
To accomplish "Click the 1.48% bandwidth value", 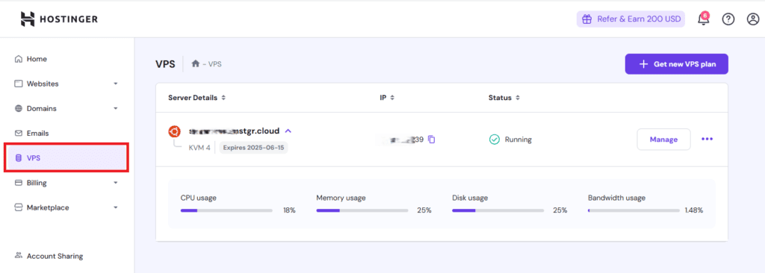I will click(694, 210).
